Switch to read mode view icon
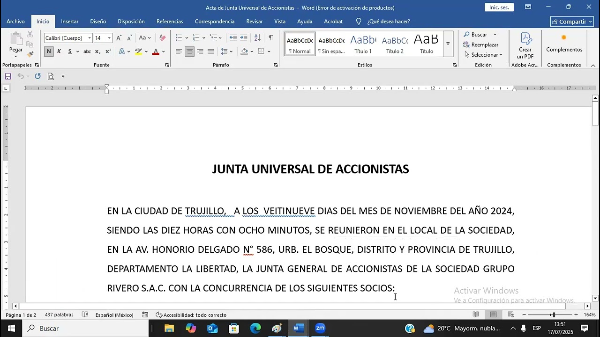 [x=476, y=315]
